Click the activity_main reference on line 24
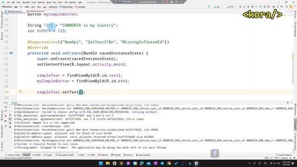This screenshot has width=297, height=167. click(108, 64)
